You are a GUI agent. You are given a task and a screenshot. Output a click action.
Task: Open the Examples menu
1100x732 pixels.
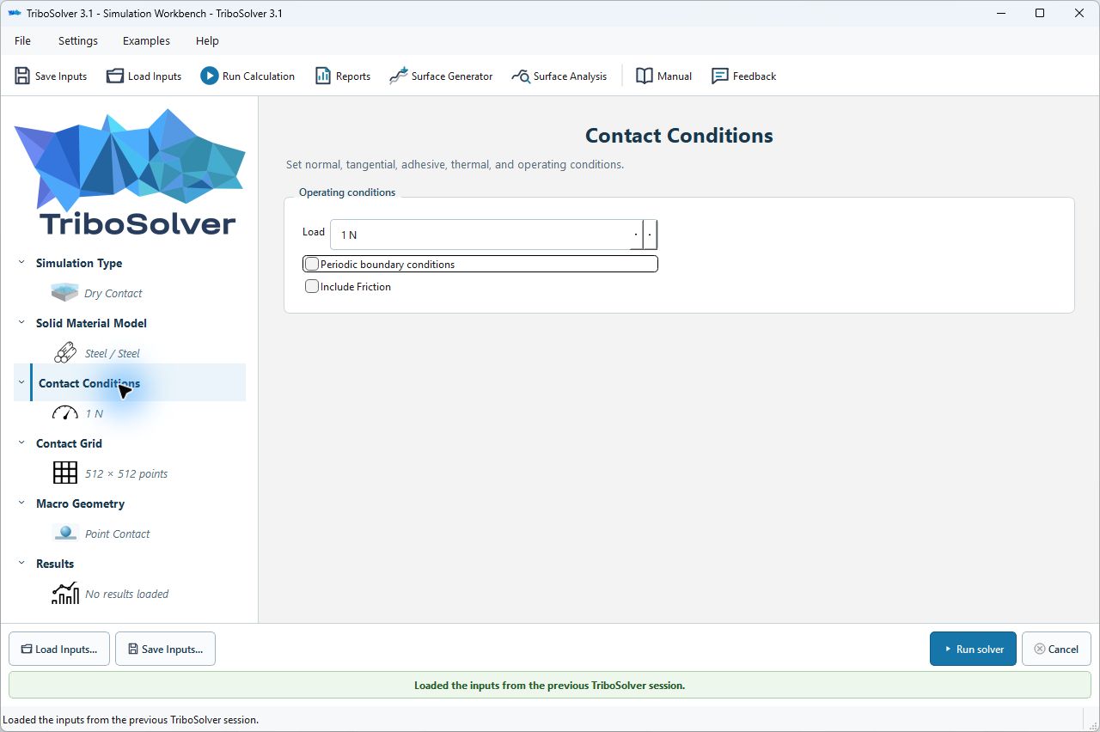click(x=146, y=40)
